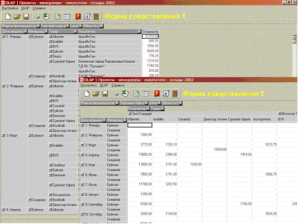The image size is (298, 224).
Task: Select value 15600,00 in Form 2
Action: pyautogui.click(x=145, y=155)
